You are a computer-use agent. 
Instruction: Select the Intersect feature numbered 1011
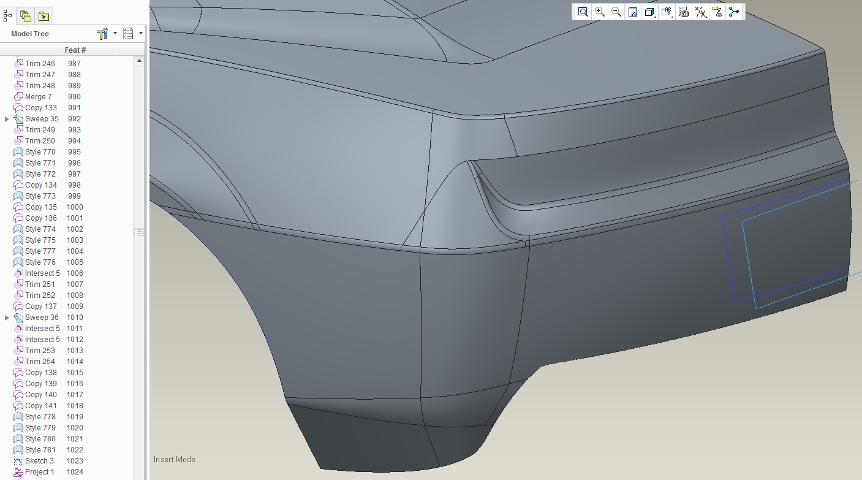coord(42,329)
